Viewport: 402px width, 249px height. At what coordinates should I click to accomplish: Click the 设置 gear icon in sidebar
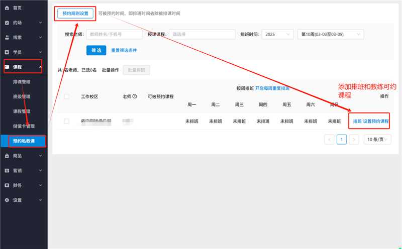pos(7,200)
